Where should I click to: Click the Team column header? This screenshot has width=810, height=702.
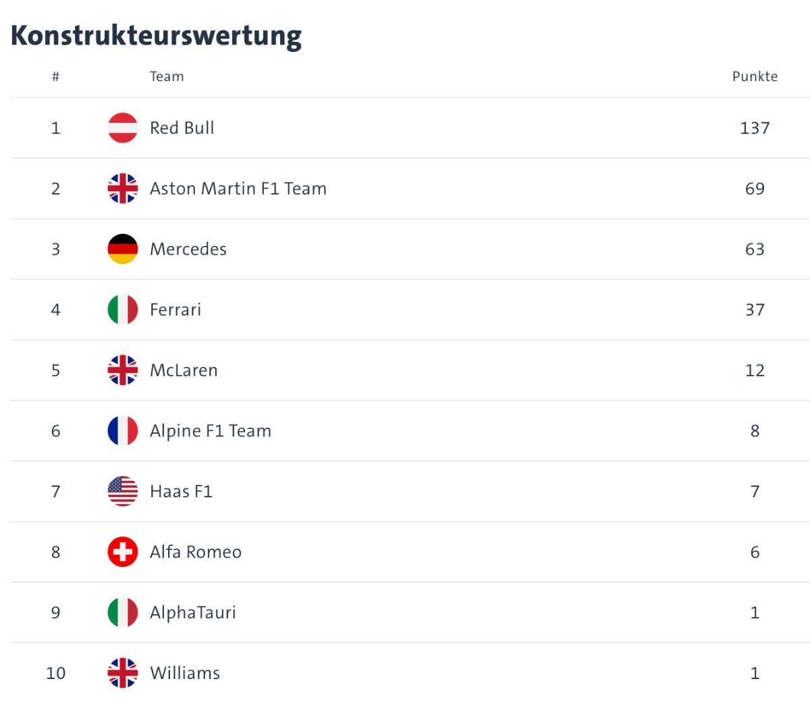click(x=167, y=76)
